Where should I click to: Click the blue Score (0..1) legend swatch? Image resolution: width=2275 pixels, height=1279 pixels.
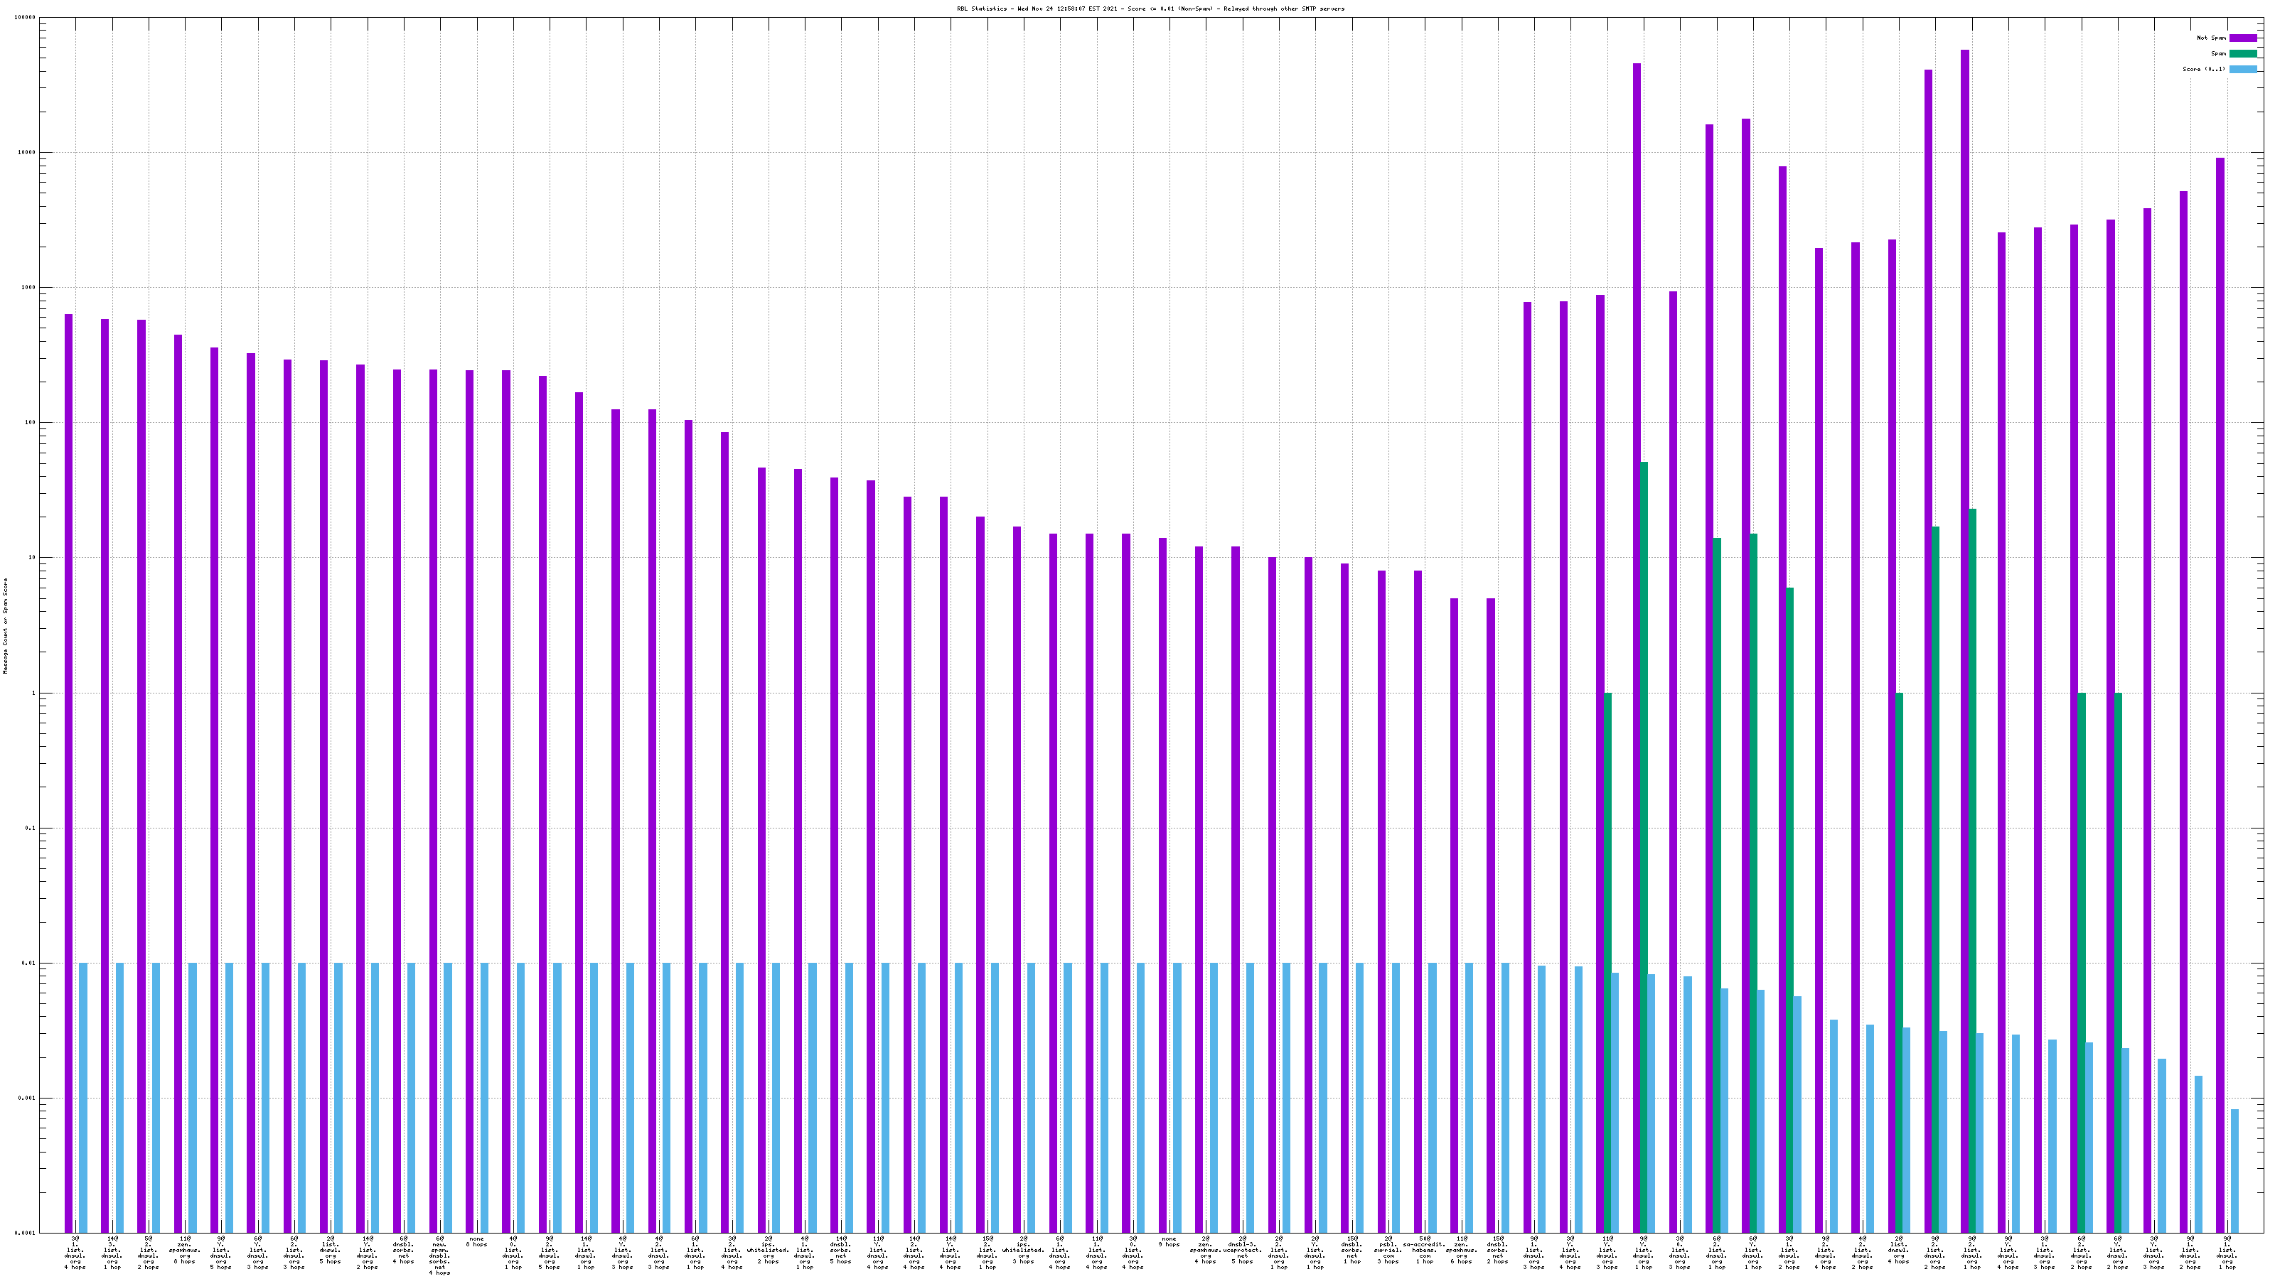pos(2242,69)
